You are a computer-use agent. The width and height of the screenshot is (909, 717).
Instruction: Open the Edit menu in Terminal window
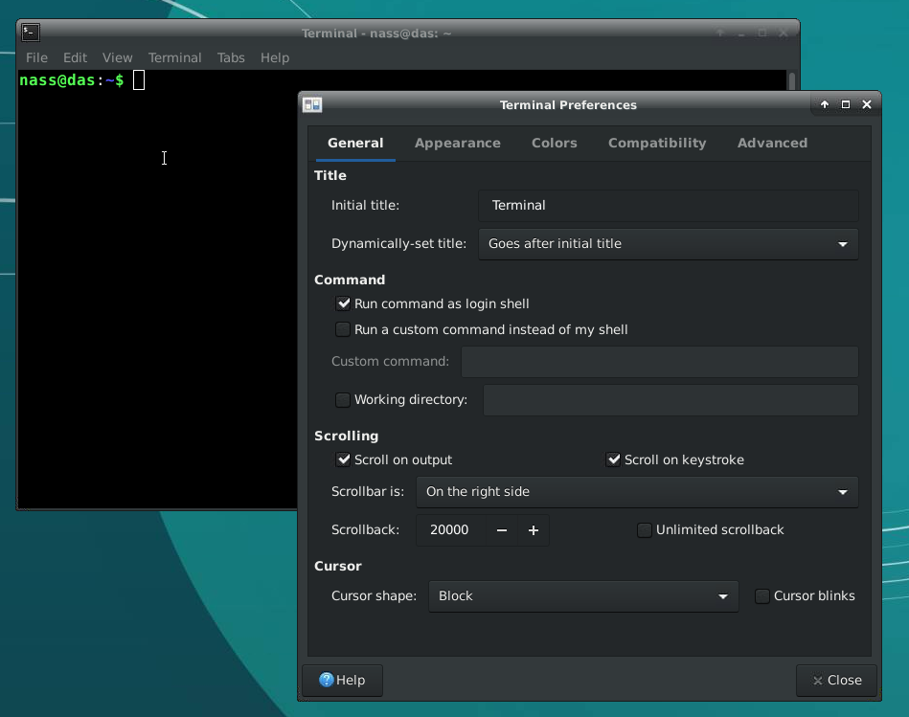click(75, 58)
